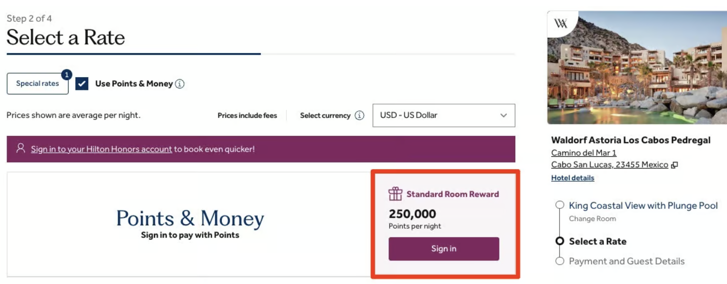Open the Hotel details link
The height and width of the screenshot is (284, 727).
click(x=573, y=178)
